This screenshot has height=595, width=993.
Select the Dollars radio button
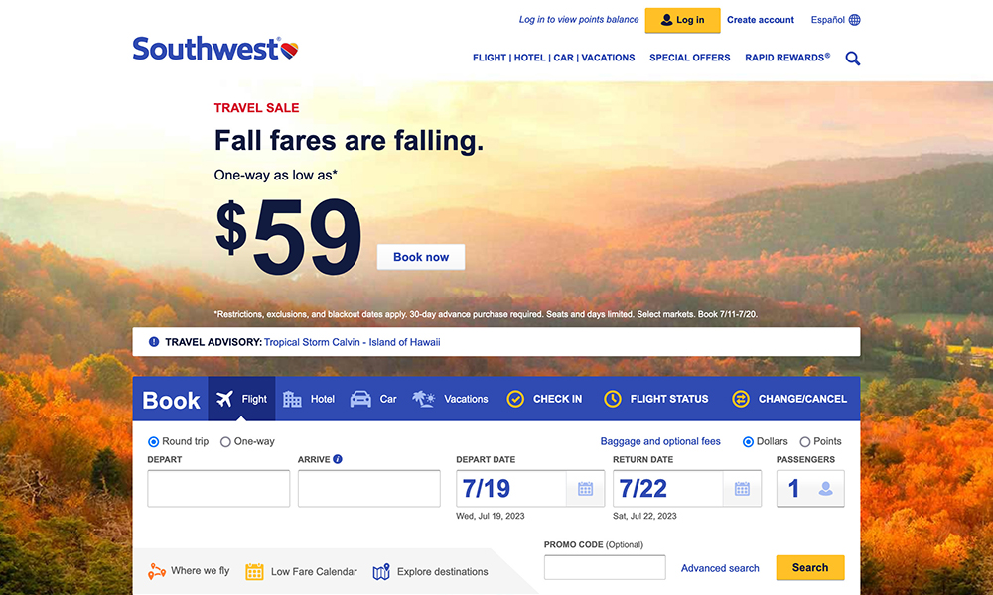coord(748,442)
